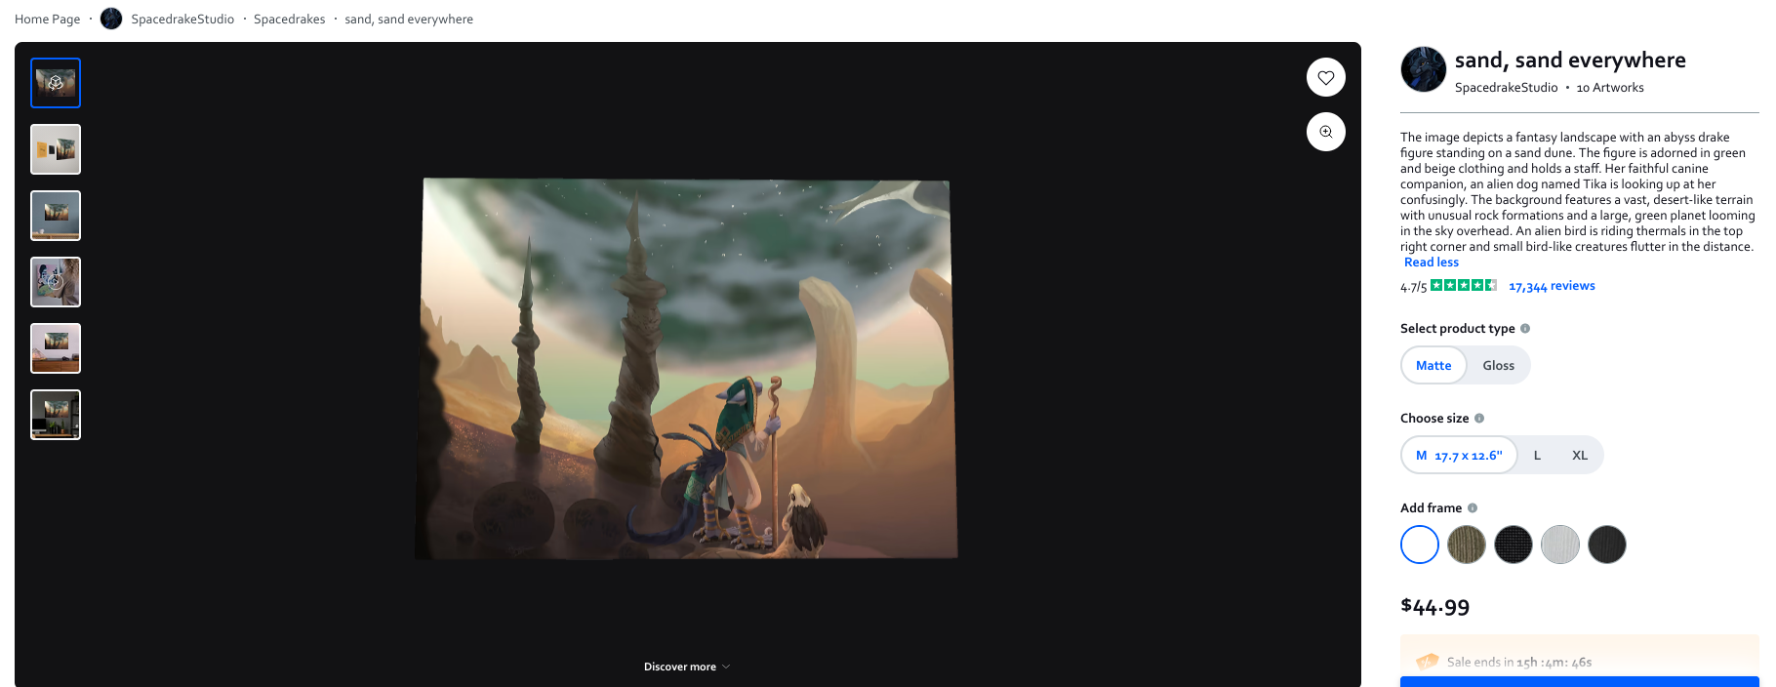This screenshot has width=1776, height=687.
Task: Show the third thumbnail wall preview
Action: click(x=56, y=216)
